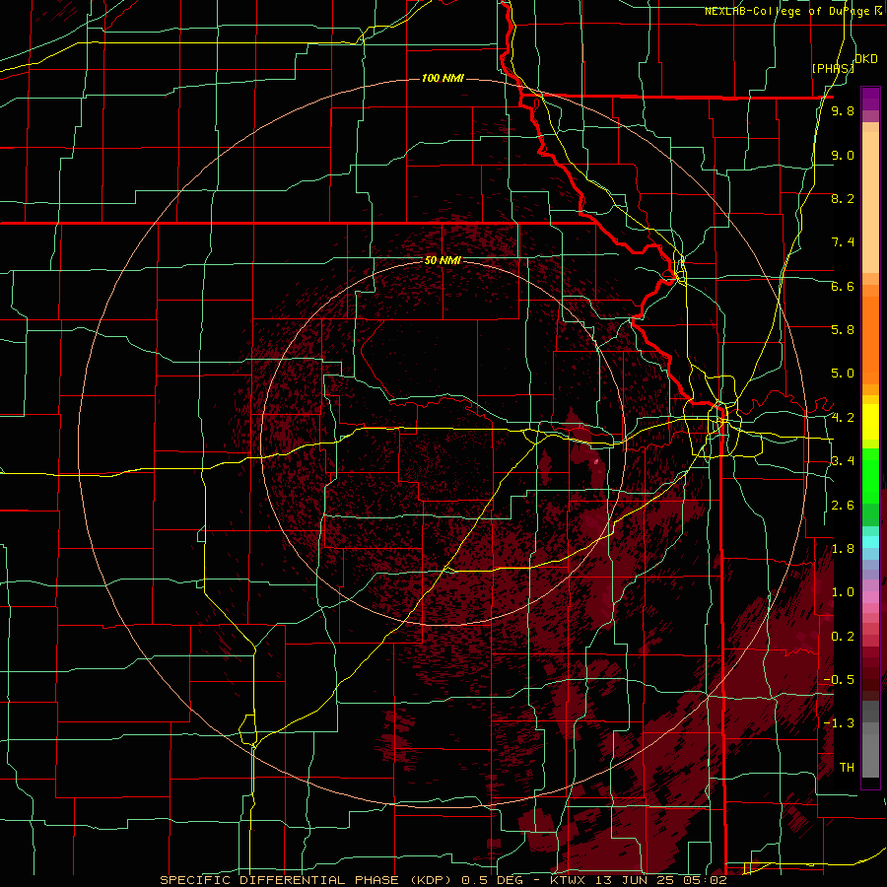Viewport: 887px width, 887px height.
Task: Click the DKD label above the color bar
Action: [866, 59]
